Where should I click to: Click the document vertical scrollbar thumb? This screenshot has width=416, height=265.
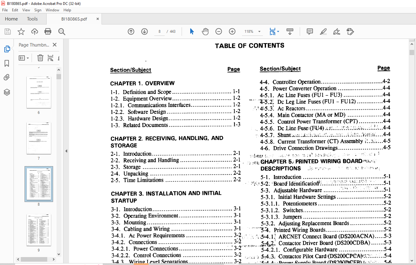412,52
